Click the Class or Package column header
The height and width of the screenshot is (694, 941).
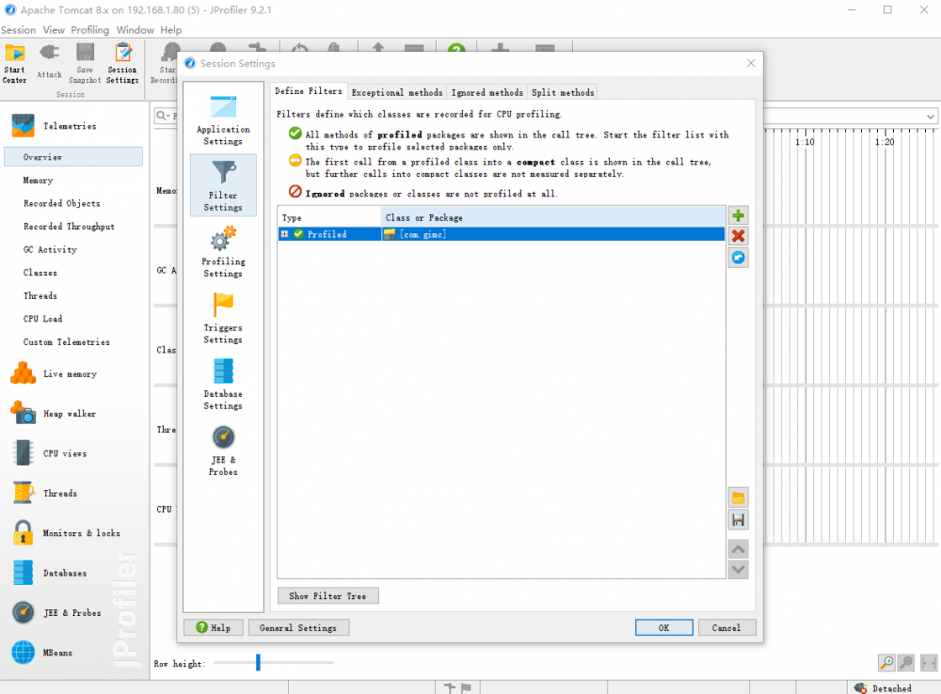click(x=552, y=218)
